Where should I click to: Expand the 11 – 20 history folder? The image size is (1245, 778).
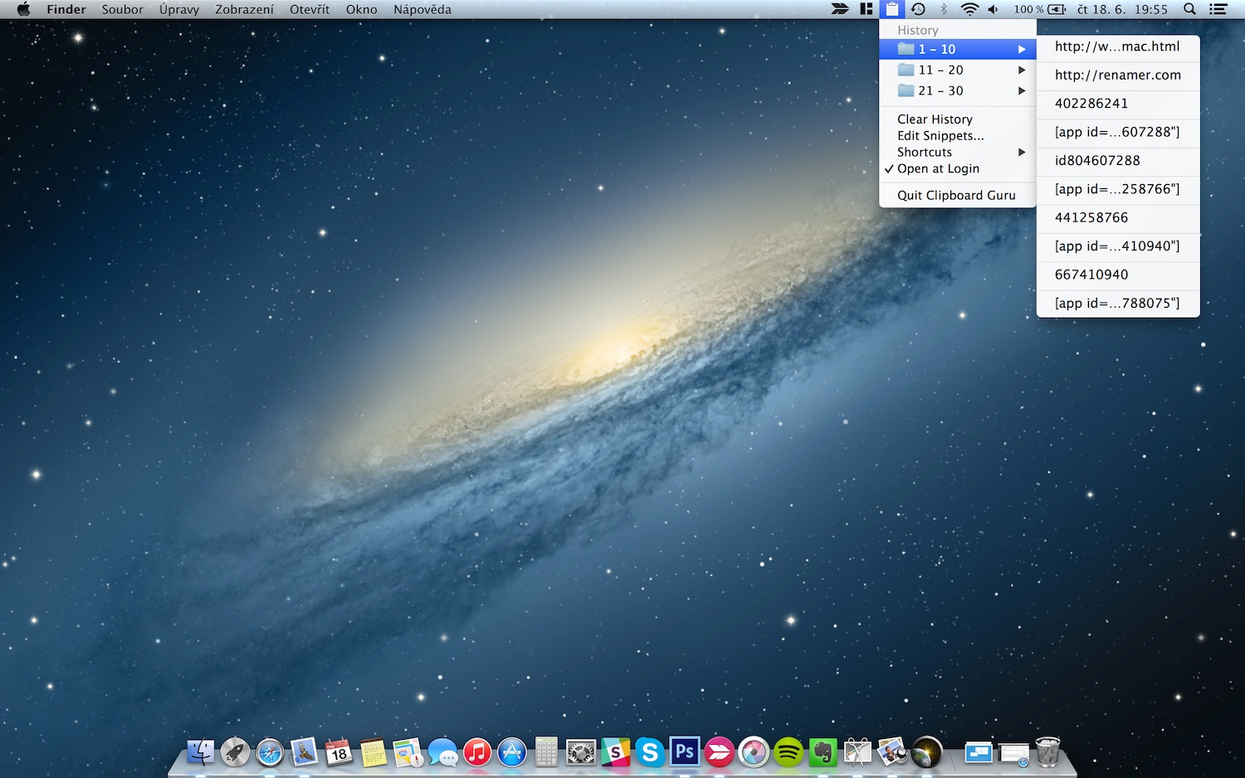(940, 70)
